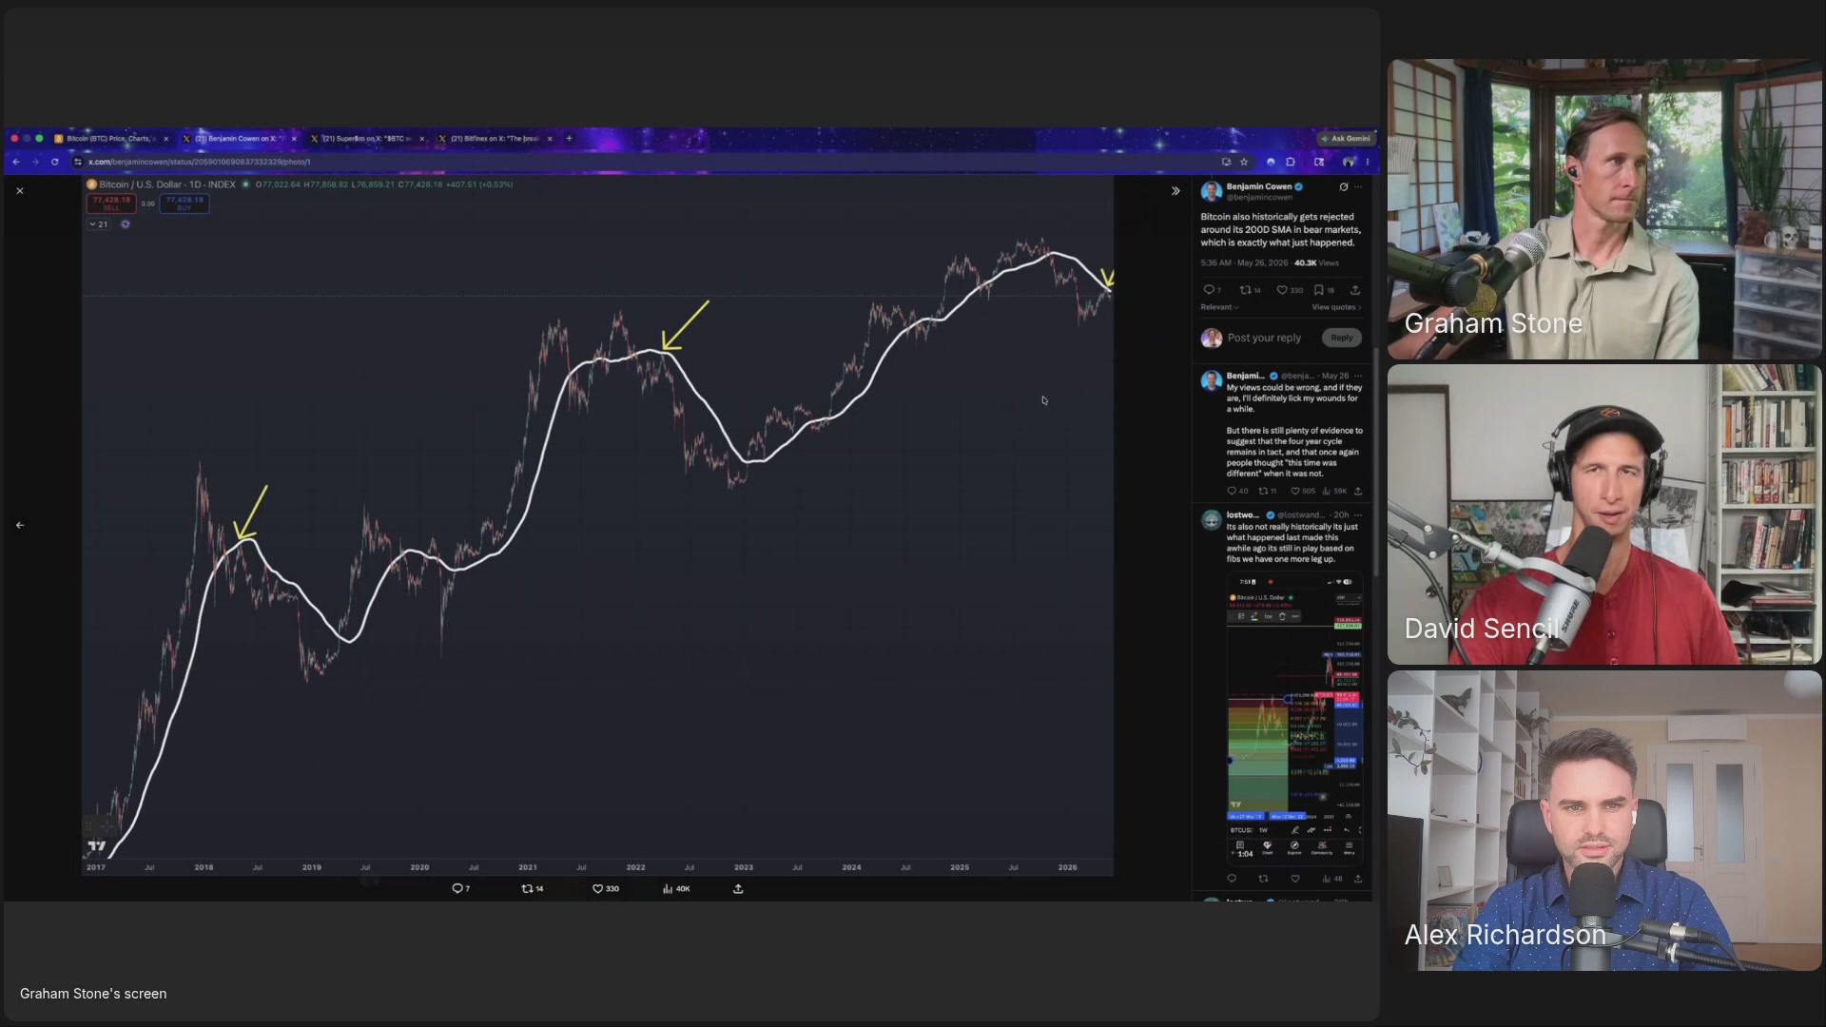Image resolution: width=1826 pixels, height=1027 pixels.
Task: Click the repost icon under the chart image
Action: click(527, 889)
